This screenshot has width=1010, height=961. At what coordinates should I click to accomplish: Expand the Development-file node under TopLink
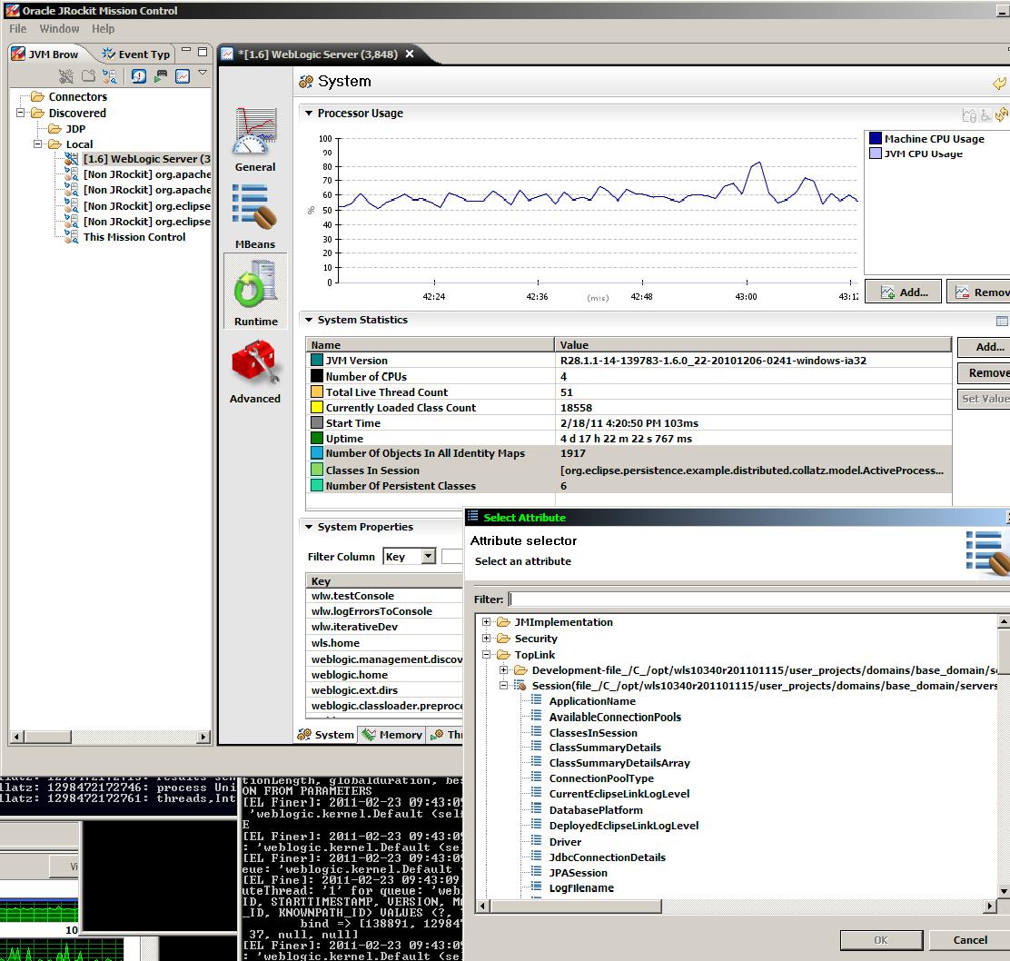point(504,669)
